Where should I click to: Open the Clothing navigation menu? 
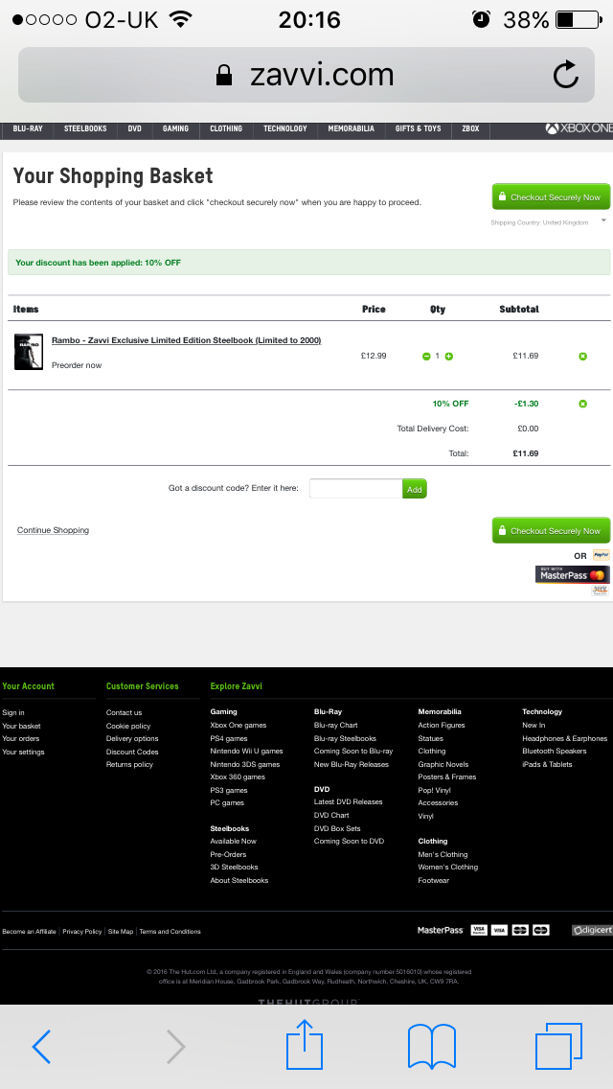226,129
